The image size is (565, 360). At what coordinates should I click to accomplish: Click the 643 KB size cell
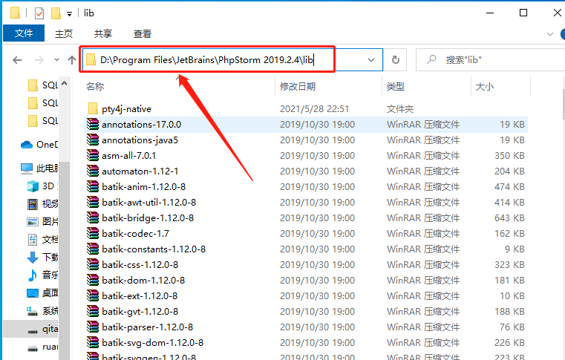[x=509, y=218]
